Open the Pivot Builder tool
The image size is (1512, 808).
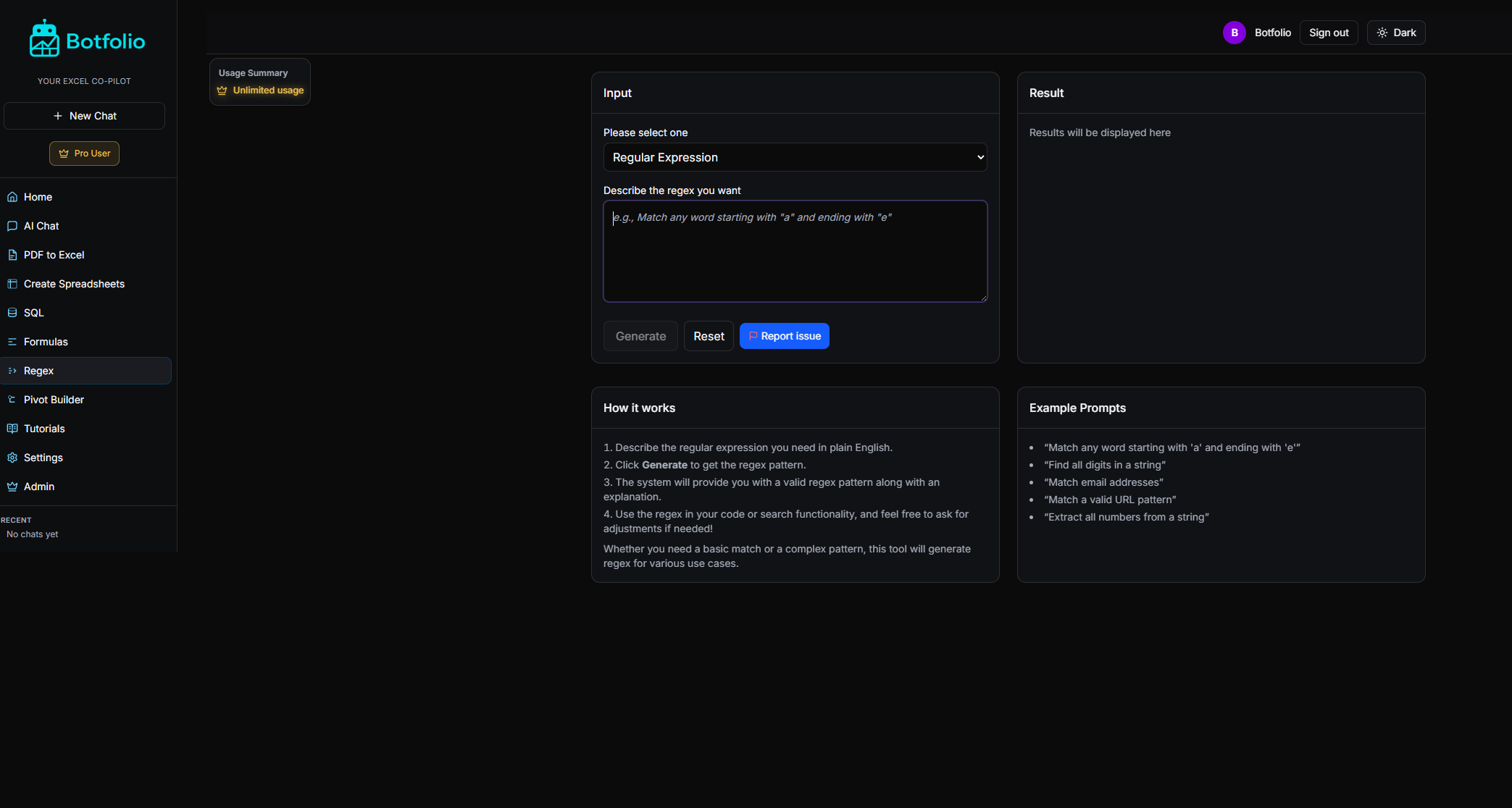[x=54, y=399]
